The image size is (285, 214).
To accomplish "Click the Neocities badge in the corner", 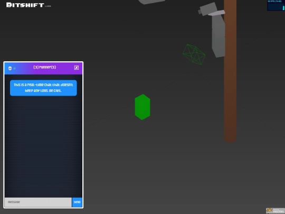I will [x=275, y=211].
